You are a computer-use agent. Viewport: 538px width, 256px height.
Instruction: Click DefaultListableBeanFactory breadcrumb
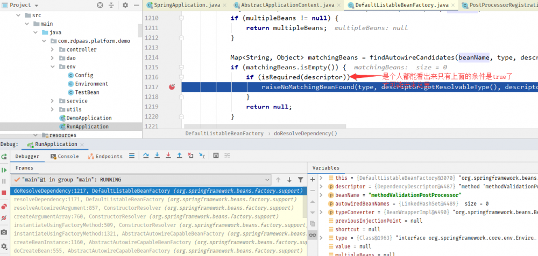[224, 134]
